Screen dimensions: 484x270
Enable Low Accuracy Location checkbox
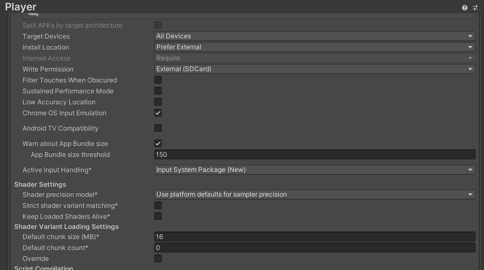pos(158,102)
